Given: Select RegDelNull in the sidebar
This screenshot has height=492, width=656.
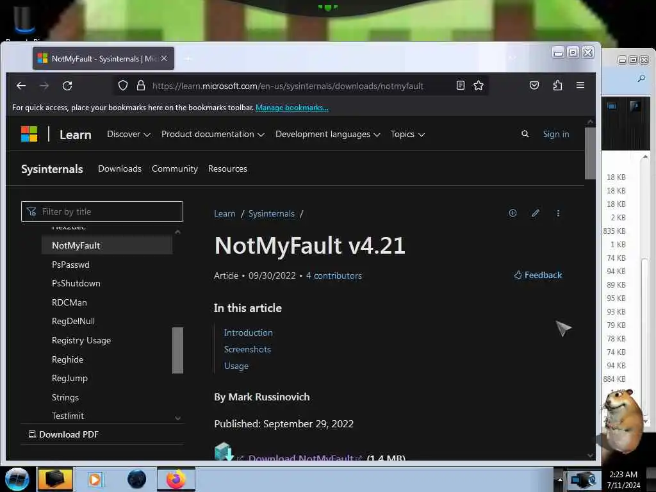Looking at the screenshot, I should tap(73, 322).
